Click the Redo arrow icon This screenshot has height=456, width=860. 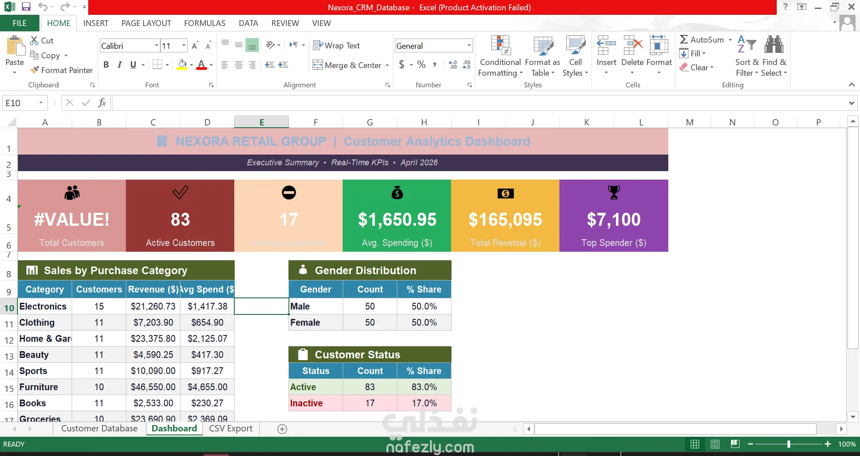pos(65,7)
